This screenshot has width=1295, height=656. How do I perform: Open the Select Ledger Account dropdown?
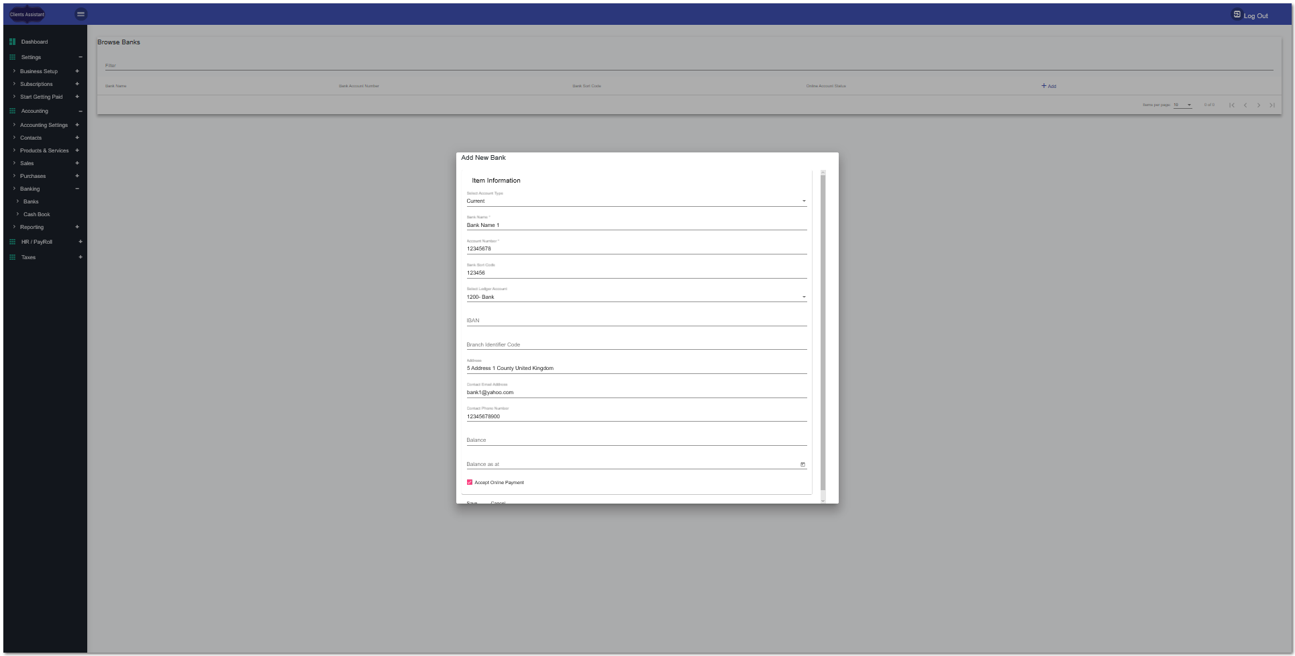point(803,296)
